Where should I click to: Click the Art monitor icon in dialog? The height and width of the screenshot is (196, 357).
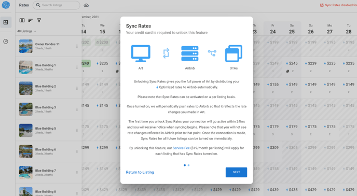click(141, 53)
